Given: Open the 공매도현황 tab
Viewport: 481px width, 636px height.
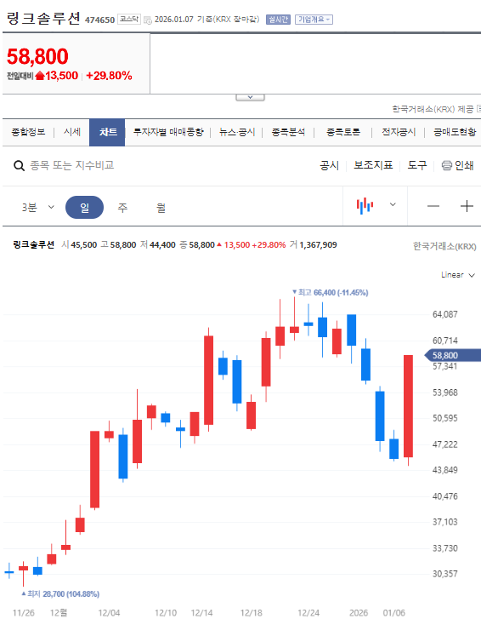Looking at the screenshot, I should (455, 132).
